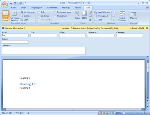
Task: Click Zoom Out minus button
Action: click(x=124, y=113)
